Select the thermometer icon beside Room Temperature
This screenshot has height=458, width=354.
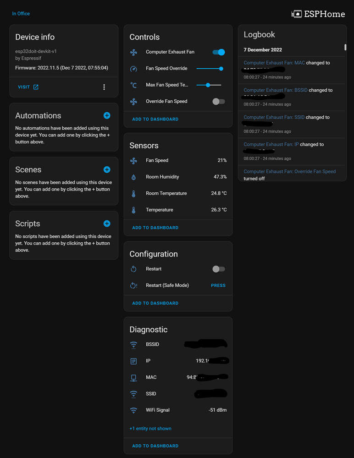tap(133, 193)
